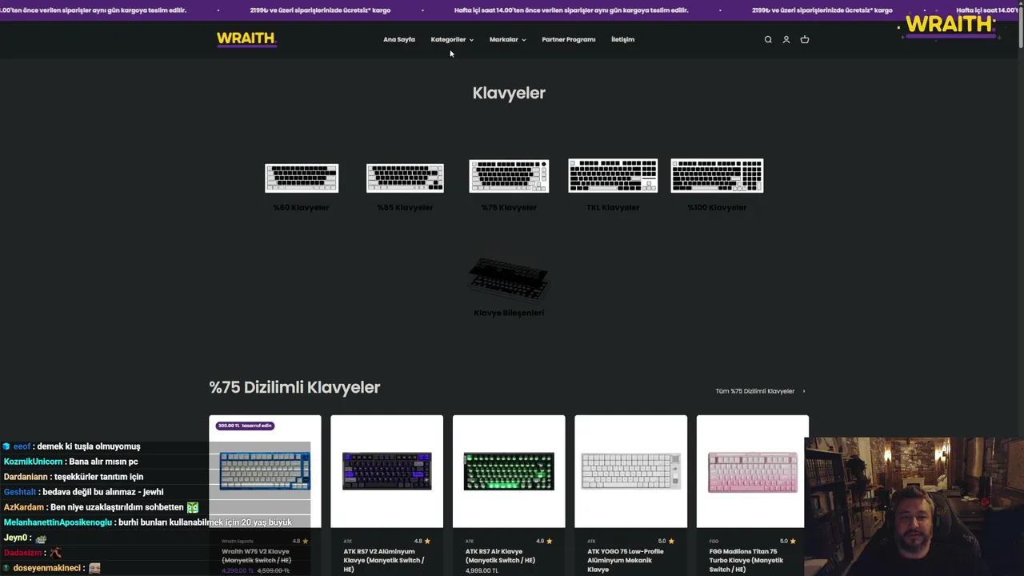Select the %100 keyboard layout icon

click(717, 176)
